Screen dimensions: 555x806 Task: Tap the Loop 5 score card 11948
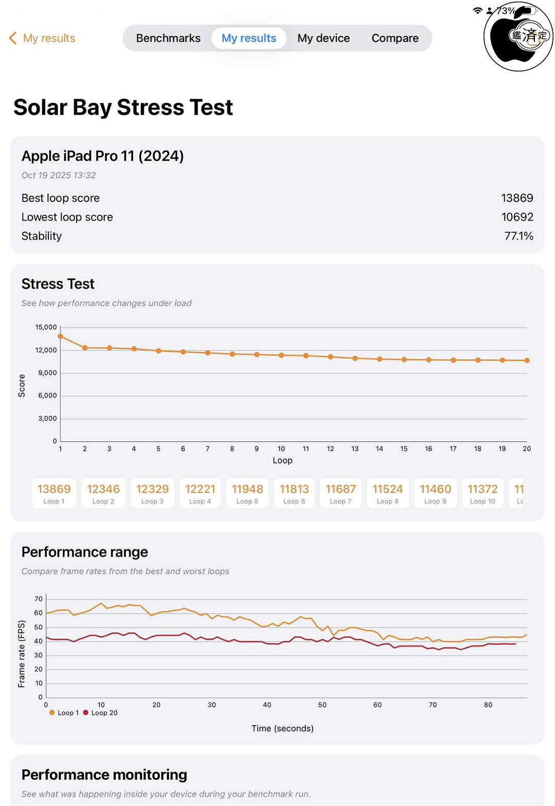pyautogui.click(x=247, y=493)
